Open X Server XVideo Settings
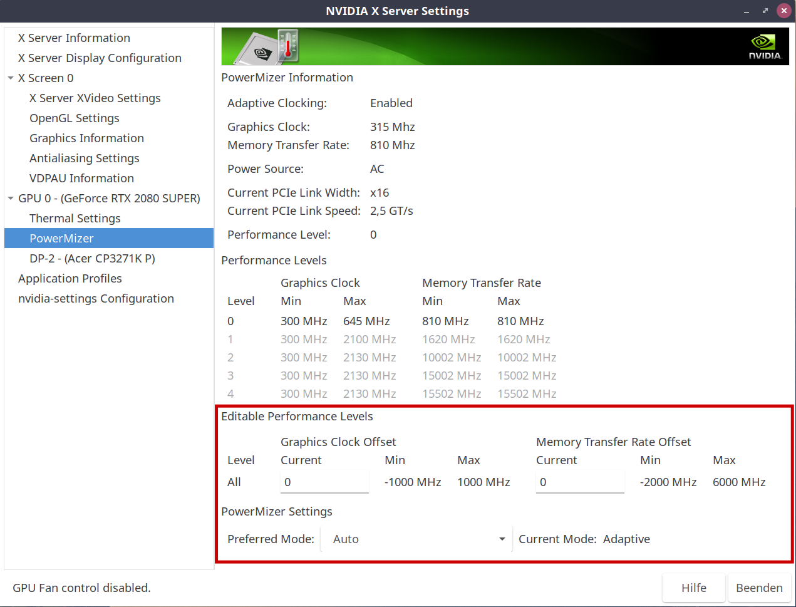The image size is (796, 607). click(x=95, y=98)
